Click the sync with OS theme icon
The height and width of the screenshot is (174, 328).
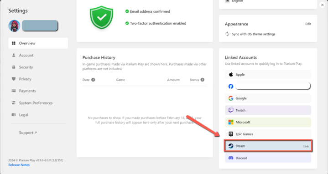pyautogui.click(x=227, y=34)
